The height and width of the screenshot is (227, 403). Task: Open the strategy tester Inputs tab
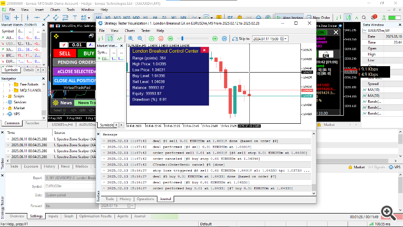[x=53, y=216]
